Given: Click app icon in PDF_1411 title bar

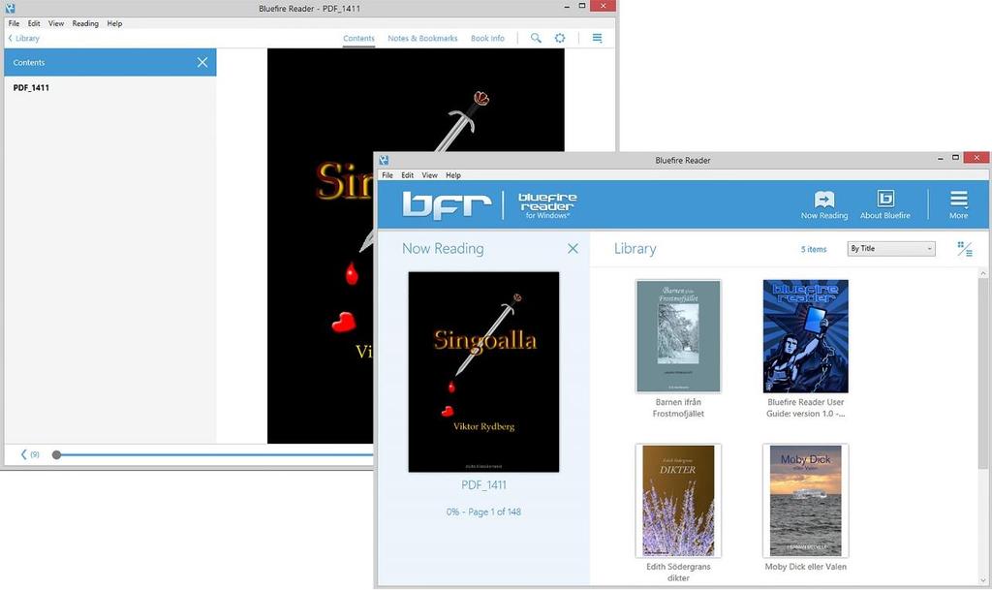Looking at the screenshot, I should tap(10, 8).
